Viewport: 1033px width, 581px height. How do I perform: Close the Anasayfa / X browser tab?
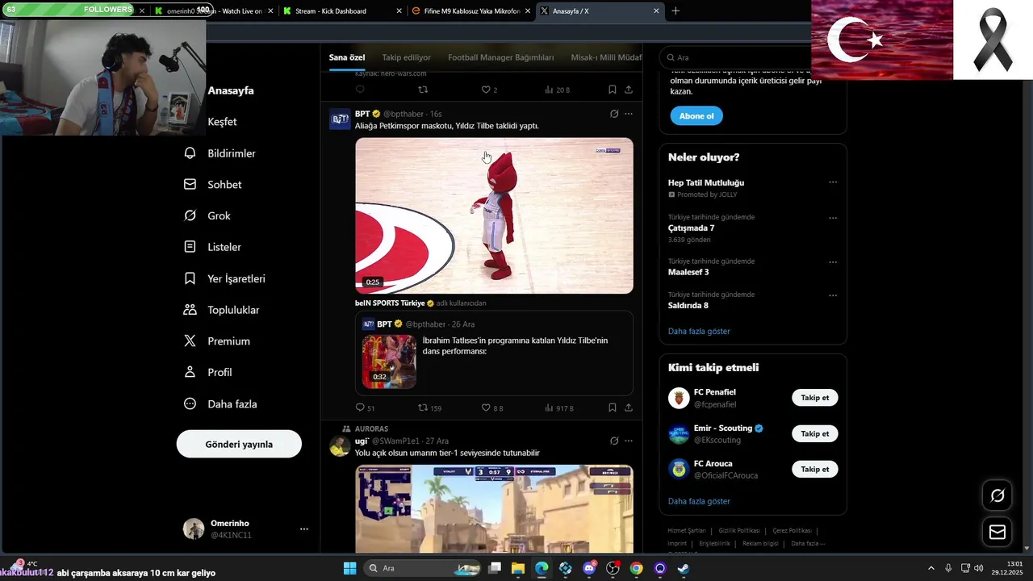coord(656,11)
